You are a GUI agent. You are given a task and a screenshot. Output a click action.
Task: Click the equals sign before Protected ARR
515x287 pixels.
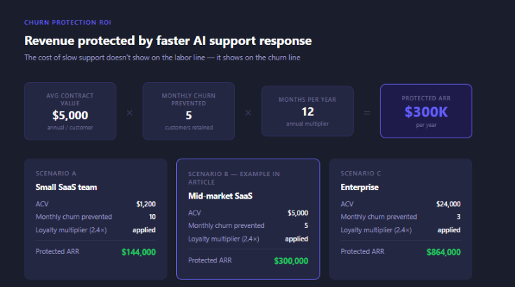pos(367,112)
